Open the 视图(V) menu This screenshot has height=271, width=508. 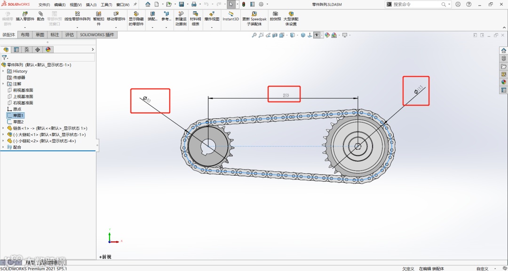pyautogui.click(x=75, y=5)
